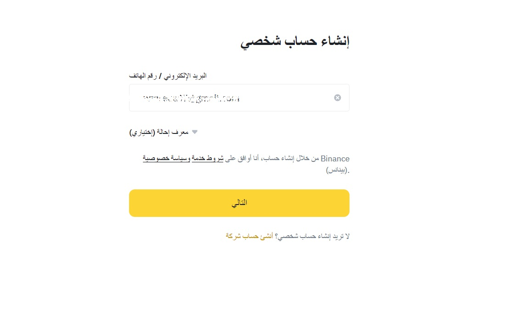Tap the small disclosure arrow before the referral label

pos(194,132)
